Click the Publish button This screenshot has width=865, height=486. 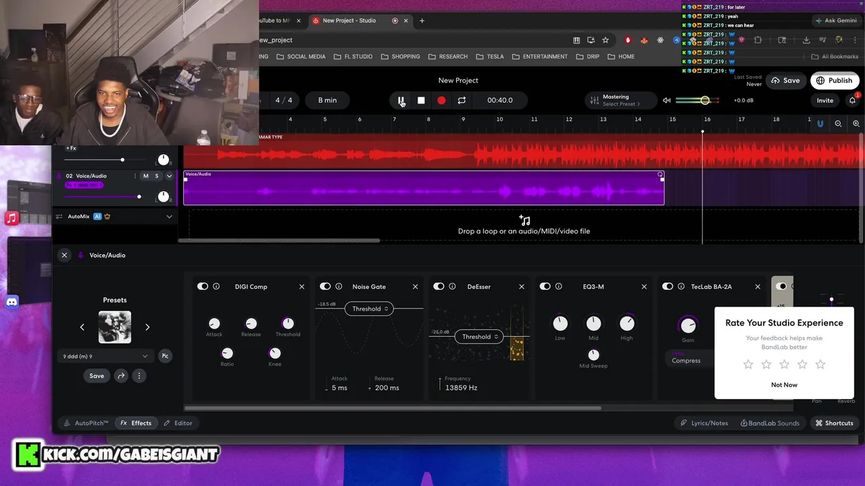coord(834,80)
